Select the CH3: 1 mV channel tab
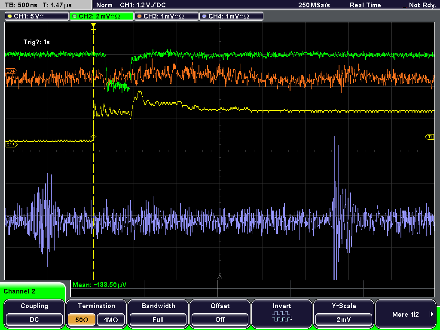The image size is (440, 330). coord(166,16)
